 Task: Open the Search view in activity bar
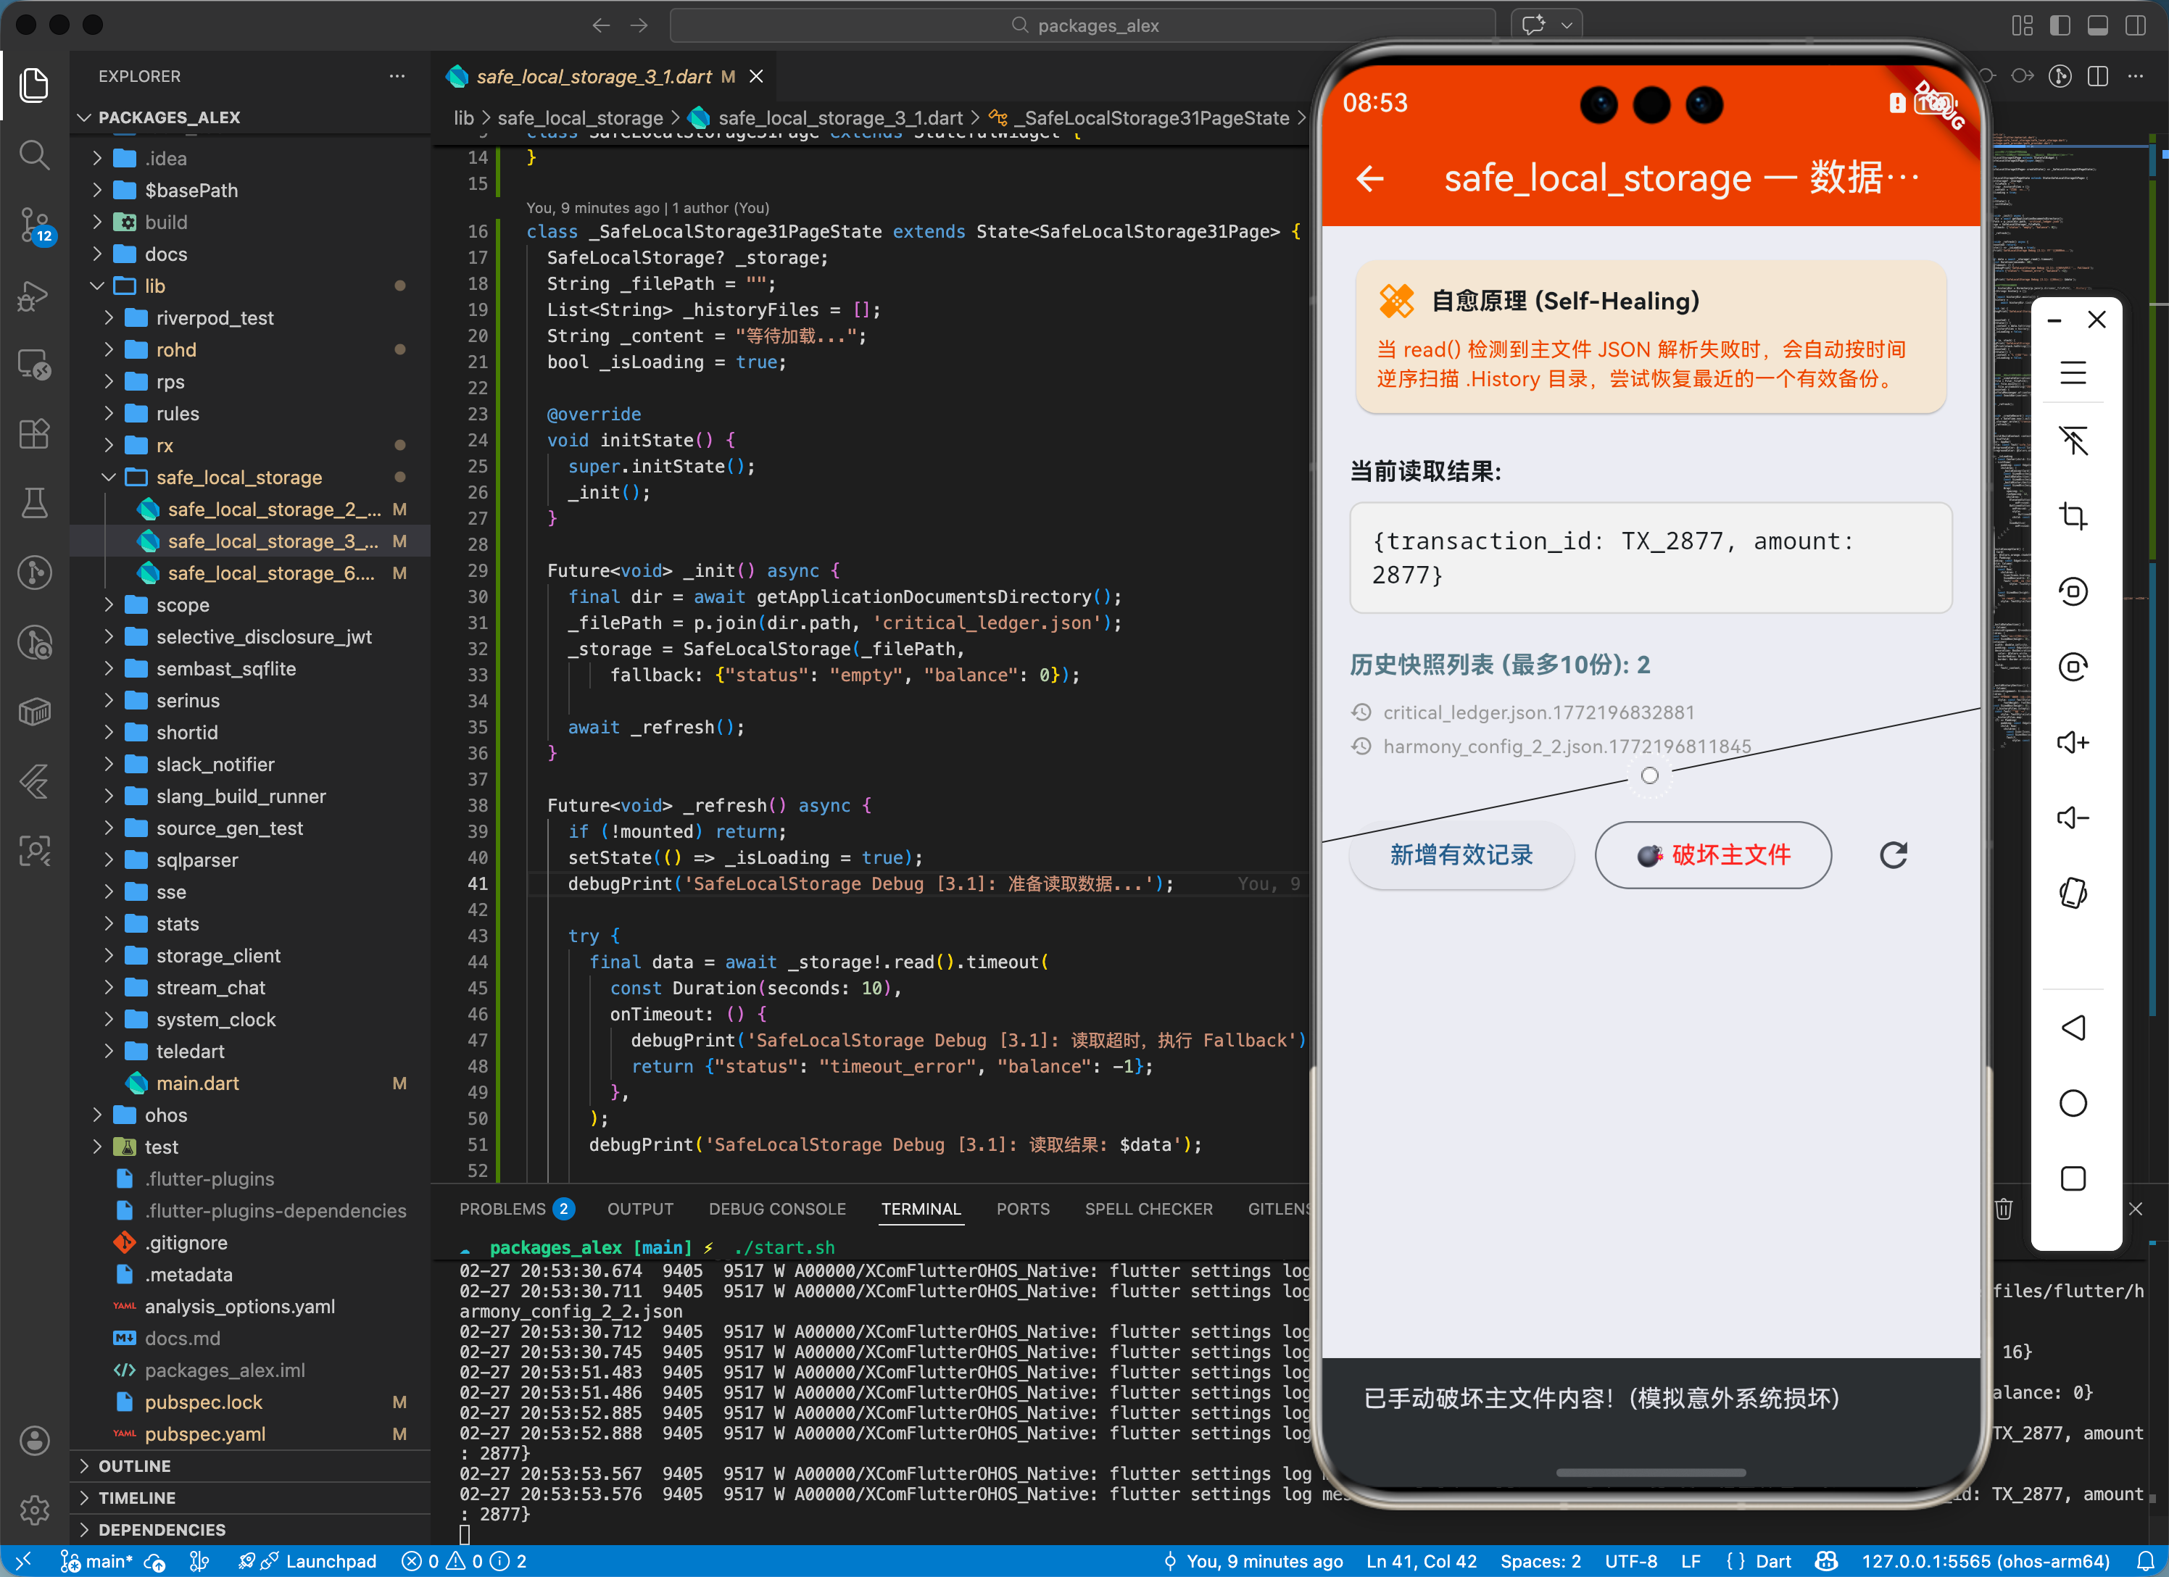[x=34, y=154]
